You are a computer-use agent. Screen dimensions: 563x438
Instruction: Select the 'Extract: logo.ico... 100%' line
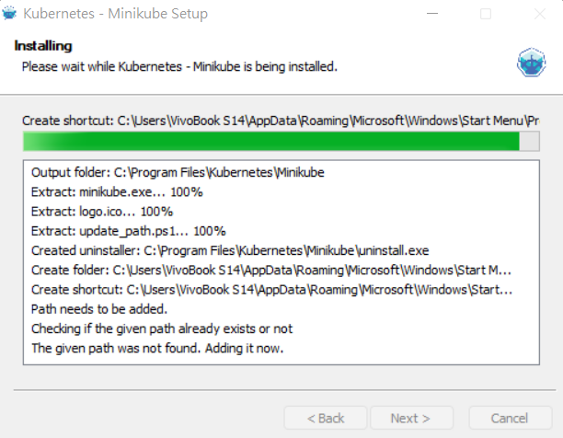pos(101,211)
